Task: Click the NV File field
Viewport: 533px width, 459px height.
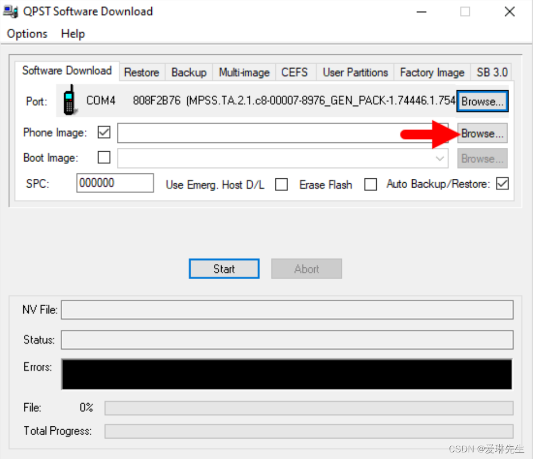Action: click(287, 310)
